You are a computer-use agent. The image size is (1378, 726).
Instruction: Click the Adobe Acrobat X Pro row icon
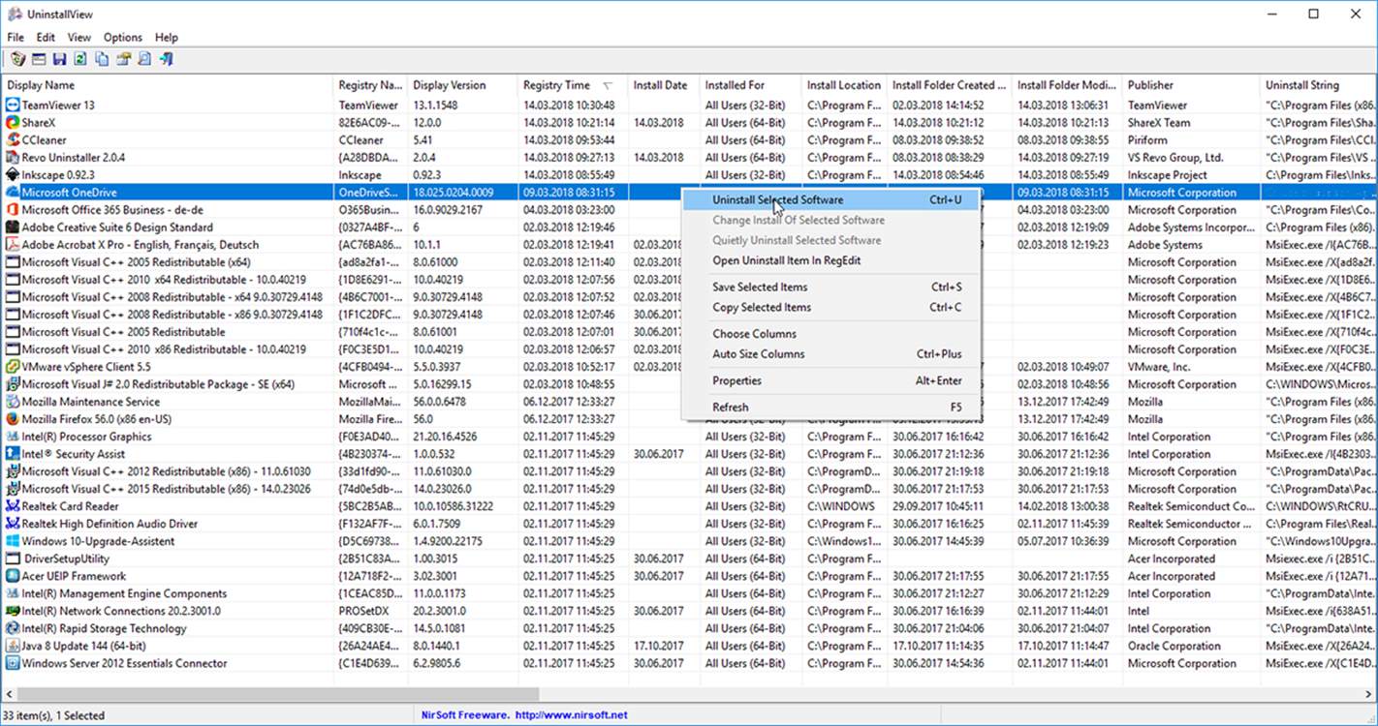click(x=13, y=245)
